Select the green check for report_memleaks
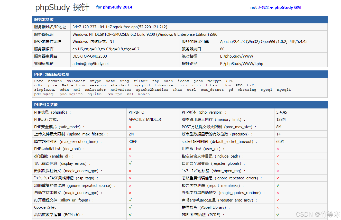This screenshot has height=220, width=341. [278, 186]
